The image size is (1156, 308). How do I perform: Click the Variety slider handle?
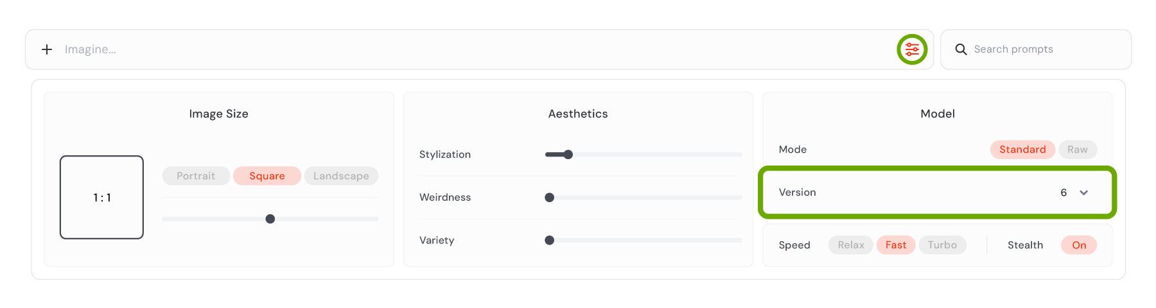(x=549, y=241)
